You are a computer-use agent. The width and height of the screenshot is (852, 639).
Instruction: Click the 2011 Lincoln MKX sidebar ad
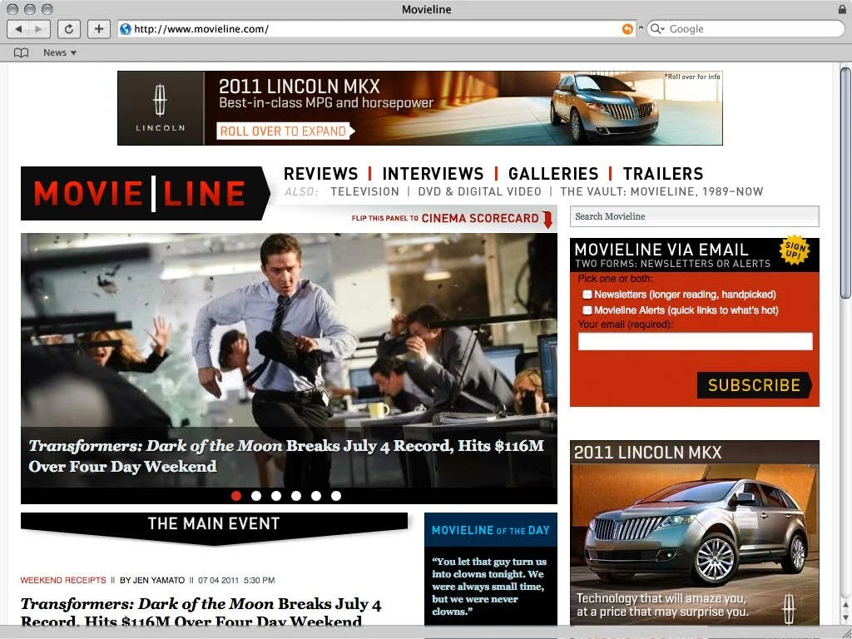coord(695,532)
